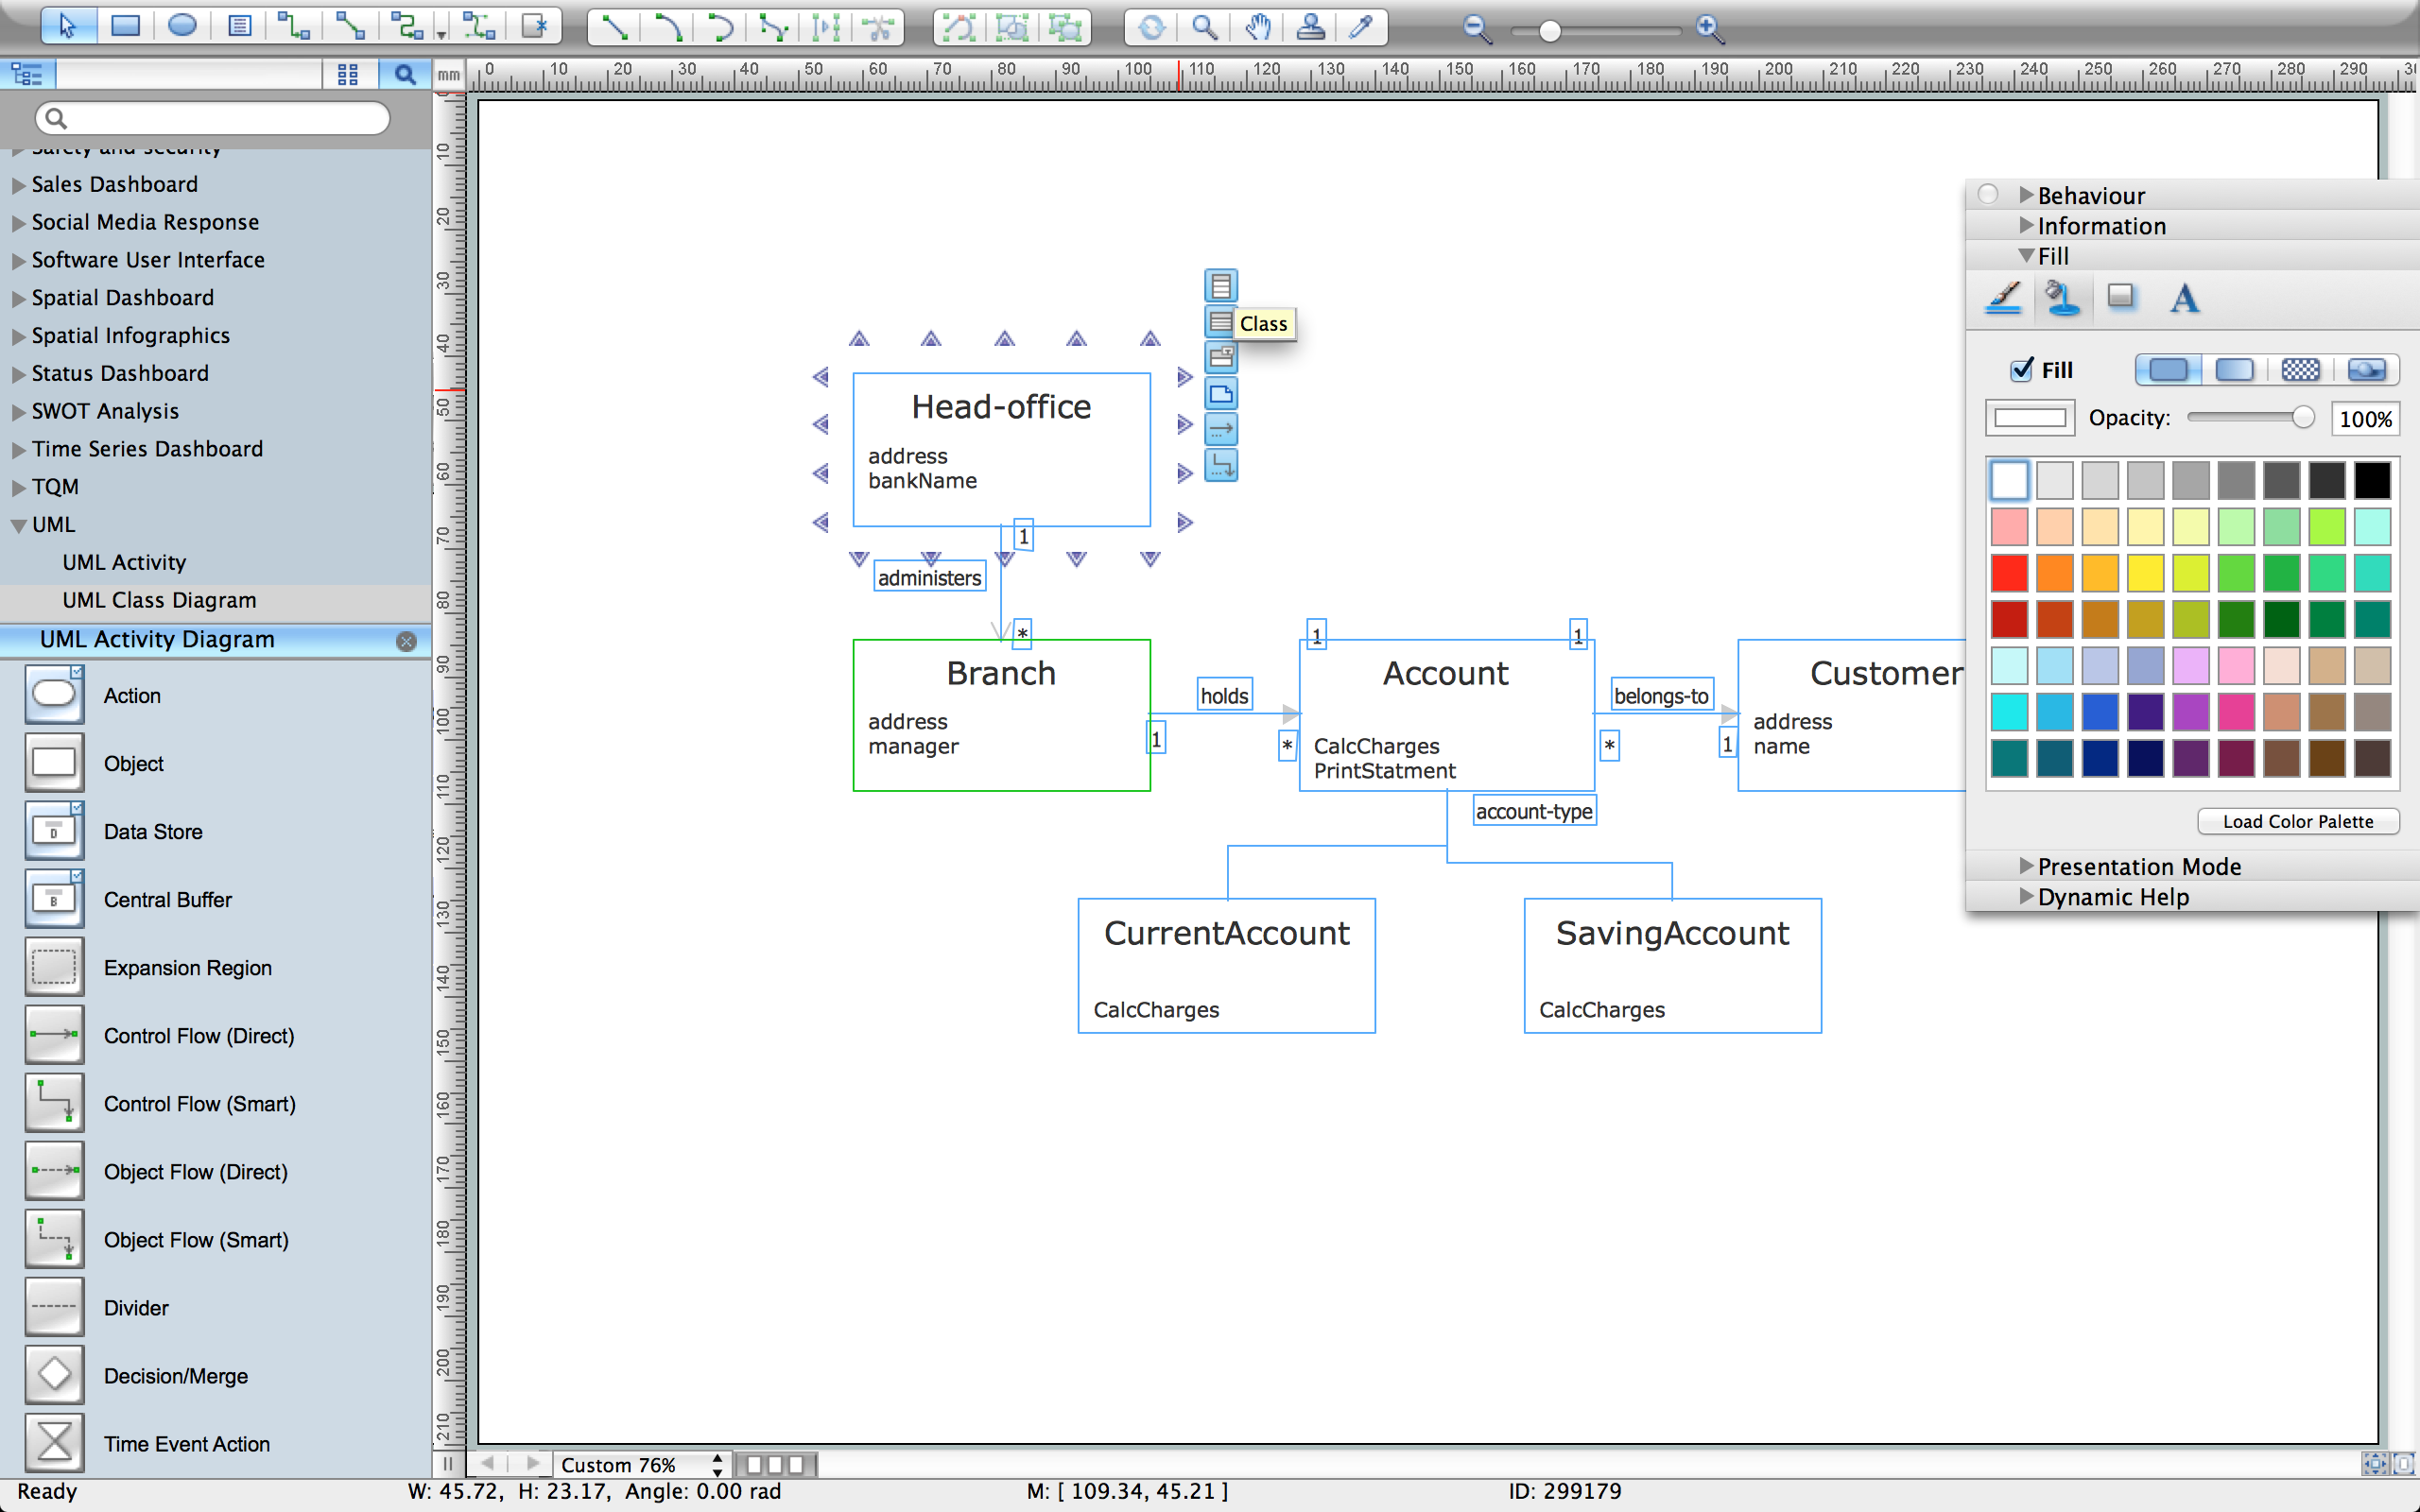Click the Presentation Mode section
The width and height of the screenshot is (2420, 1512).
click(2136, 864)
